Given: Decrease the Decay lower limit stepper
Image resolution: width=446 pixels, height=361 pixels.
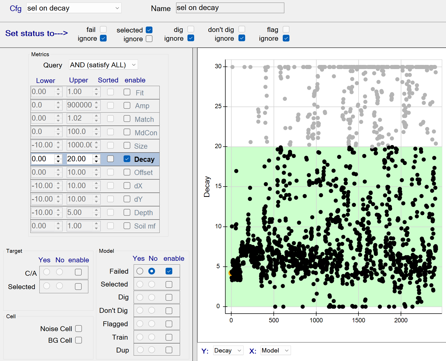Looking at the screenshot, I should pyautogui.click(x=58, y=161).
